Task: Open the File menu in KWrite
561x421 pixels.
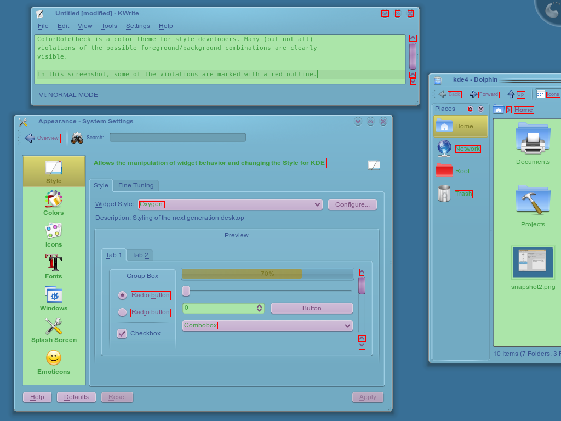Action: point(43,26)
